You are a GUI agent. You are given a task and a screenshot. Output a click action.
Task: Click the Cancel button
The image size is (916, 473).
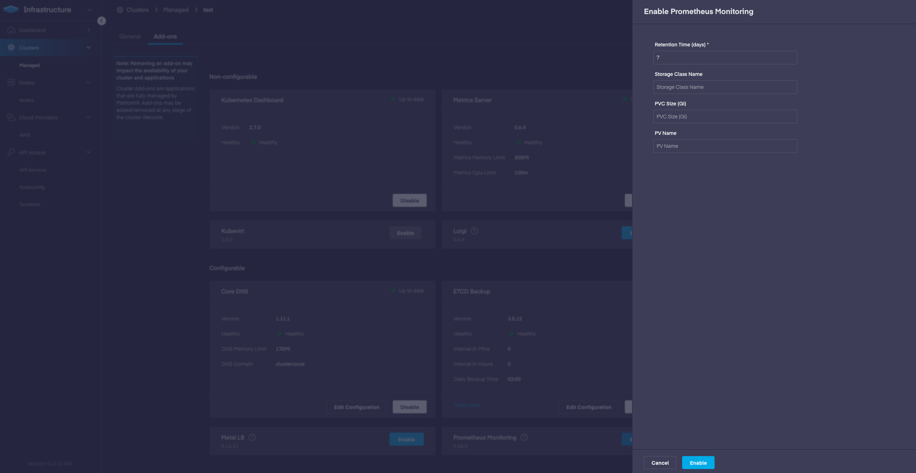click(x=660, y=463)
